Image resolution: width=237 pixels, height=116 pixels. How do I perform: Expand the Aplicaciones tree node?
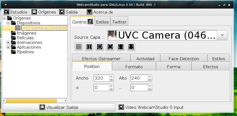(8, 47)
